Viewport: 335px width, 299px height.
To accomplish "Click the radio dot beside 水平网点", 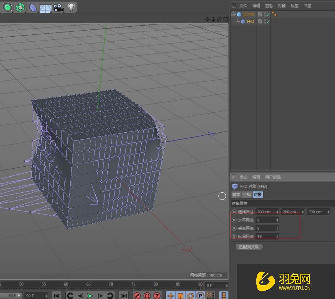I will [234, 220].
